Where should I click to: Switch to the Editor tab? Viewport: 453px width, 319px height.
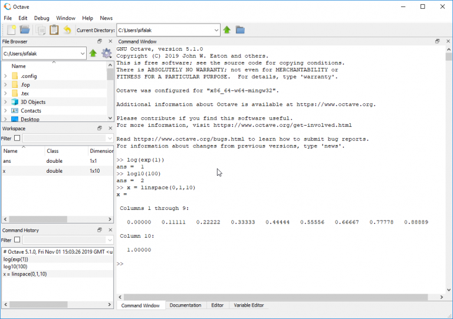coord(217,305)
